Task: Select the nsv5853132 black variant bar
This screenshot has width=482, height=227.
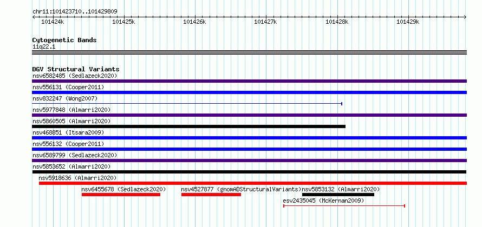Action: click(338, 195)
